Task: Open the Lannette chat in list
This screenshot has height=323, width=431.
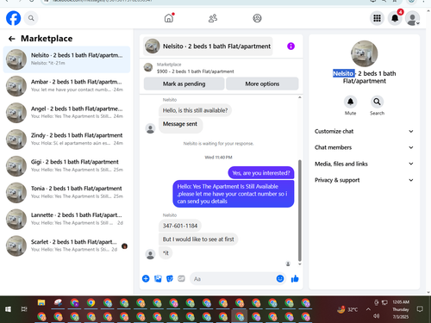Action: [66, 219]
